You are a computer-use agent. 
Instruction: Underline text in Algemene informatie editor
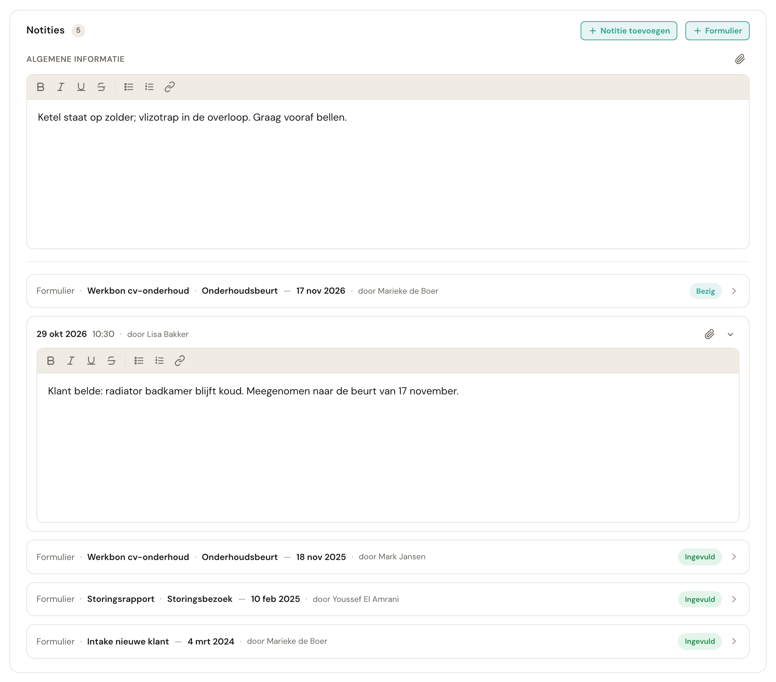(81, 87)
